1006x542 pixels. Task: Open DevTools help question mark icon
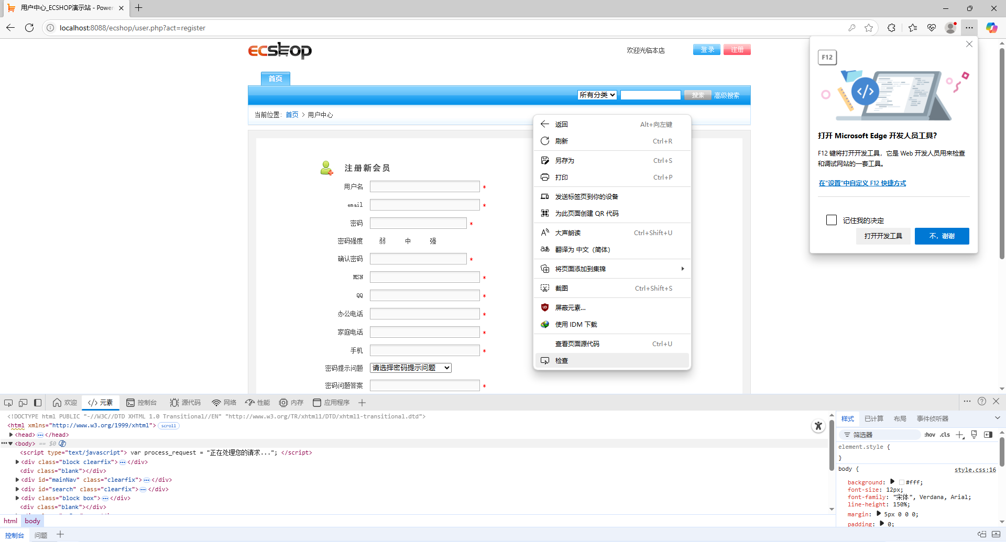point(982,401)
